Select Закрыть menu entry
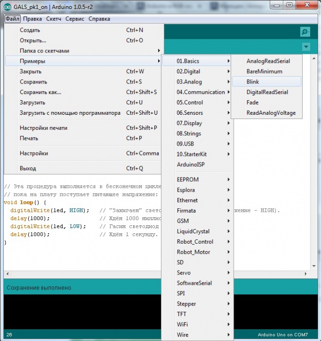 pos(83,71)
